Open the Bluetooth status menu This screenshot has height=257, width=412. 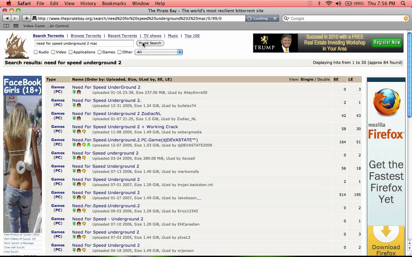(319, 4)
